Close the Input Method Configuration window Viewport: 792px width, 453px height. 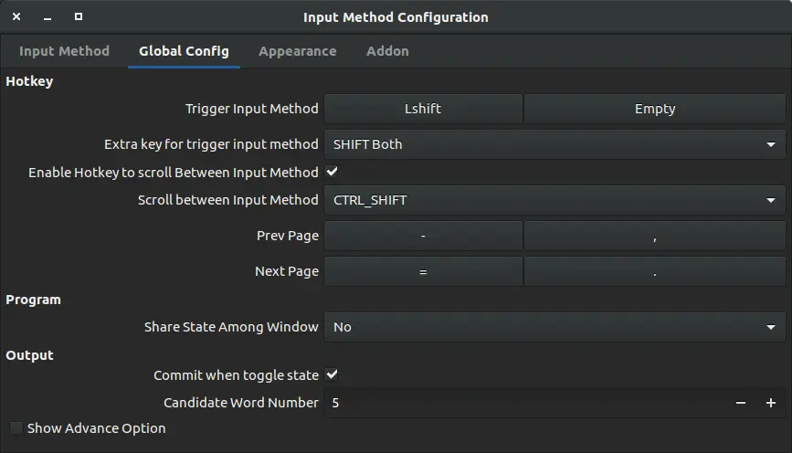click(x=16, y=16)
